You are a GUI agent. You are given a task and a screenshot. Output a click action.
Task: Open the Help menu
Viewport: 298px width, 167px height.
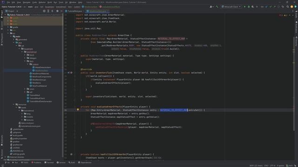pos(80,2)
